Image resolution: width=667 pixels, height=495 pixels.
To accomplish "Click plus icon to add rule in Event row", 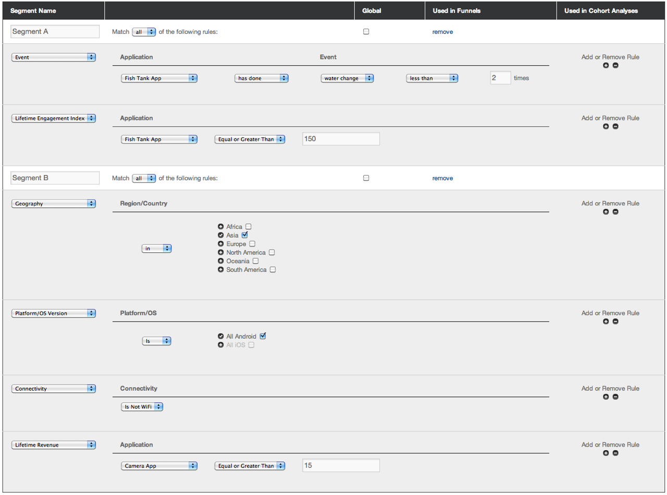I will pyautogui.click(x=606, y=66).
